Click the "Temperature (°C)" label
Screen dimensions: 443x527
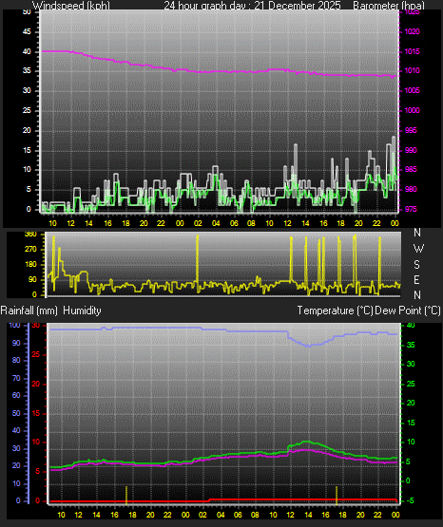click(x=335, y=311)
